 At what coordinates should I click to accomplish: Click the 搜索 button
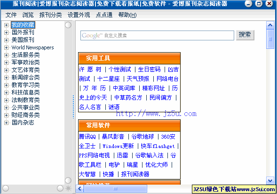(245, 35)
